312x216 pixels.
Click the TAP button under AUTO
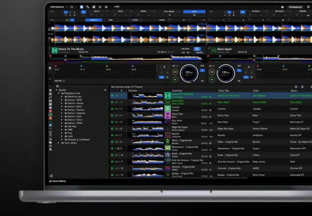[x=194, y=15]
